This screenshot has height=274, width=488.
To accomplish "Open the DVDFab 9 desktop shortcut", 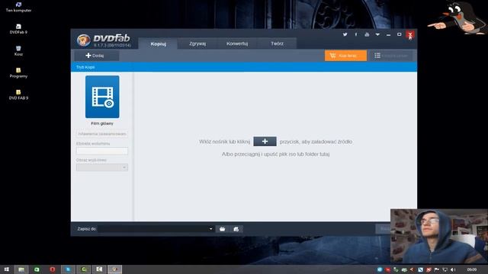I will 18,29.
